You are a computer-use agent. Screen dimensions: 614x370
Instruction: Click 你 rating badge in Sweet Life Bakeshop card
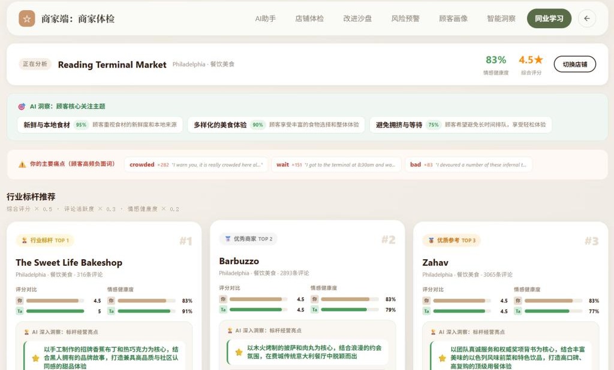(20, 301)
